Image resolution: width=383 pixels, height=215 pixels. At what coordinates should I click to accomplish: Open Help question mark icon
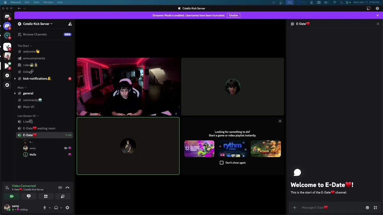coord(377,8)
